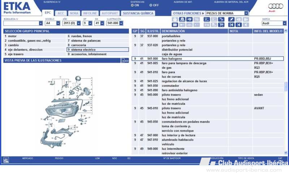Open the Modelo dropdown showing A4

point(58,23)
